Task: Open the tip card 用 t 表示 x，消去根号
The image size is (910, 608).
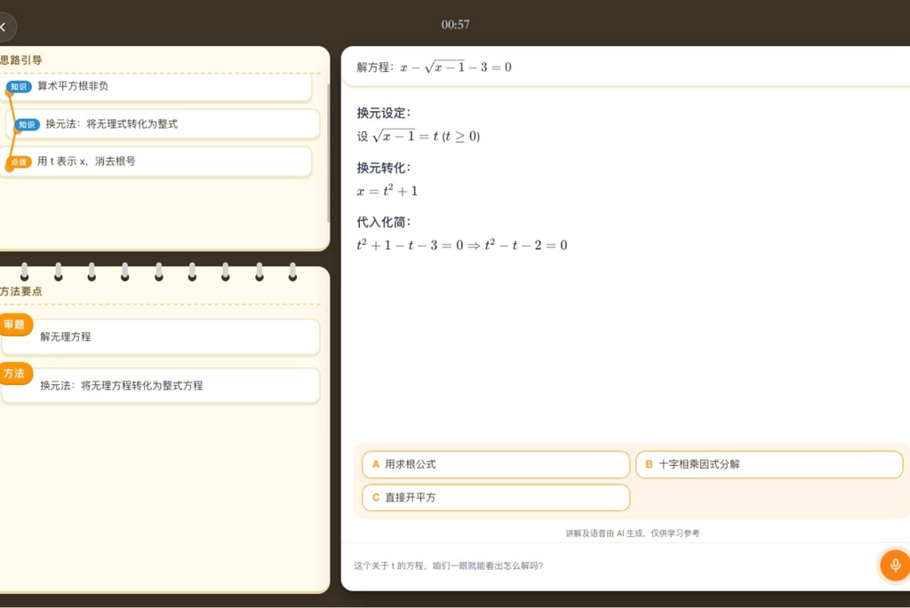Action: coord(156,162)
